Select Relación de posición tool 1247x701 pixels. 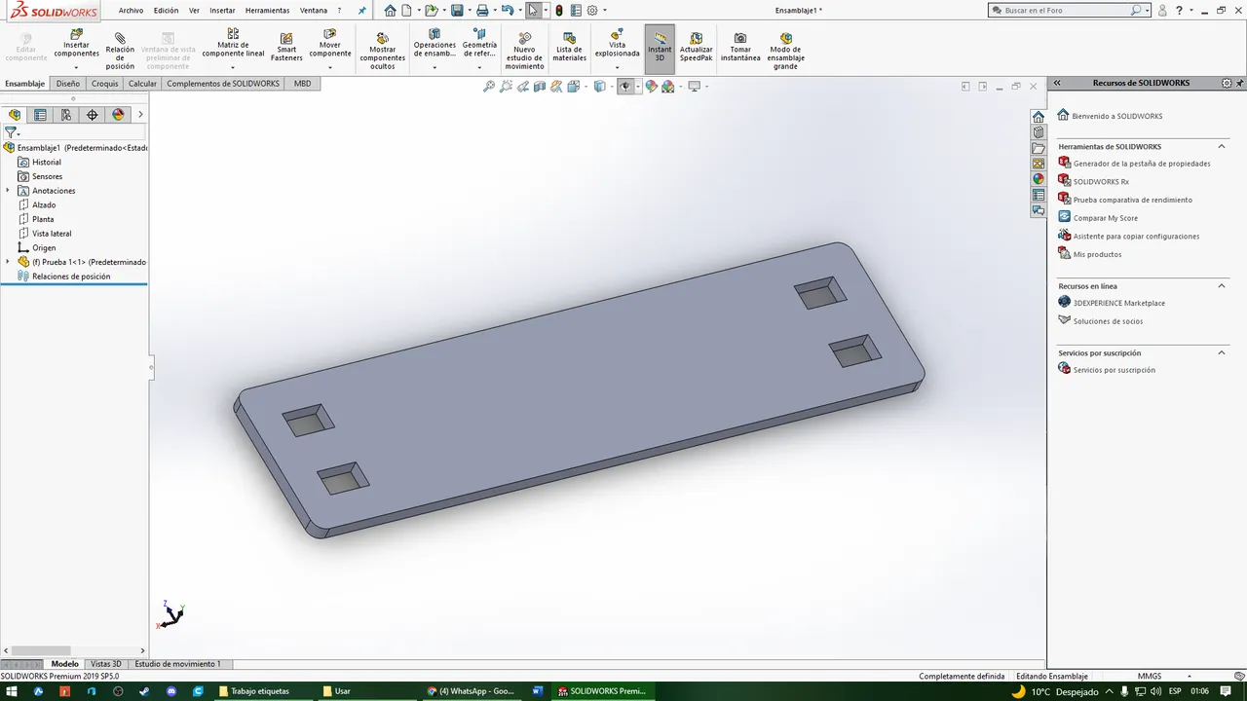[120, 51]
